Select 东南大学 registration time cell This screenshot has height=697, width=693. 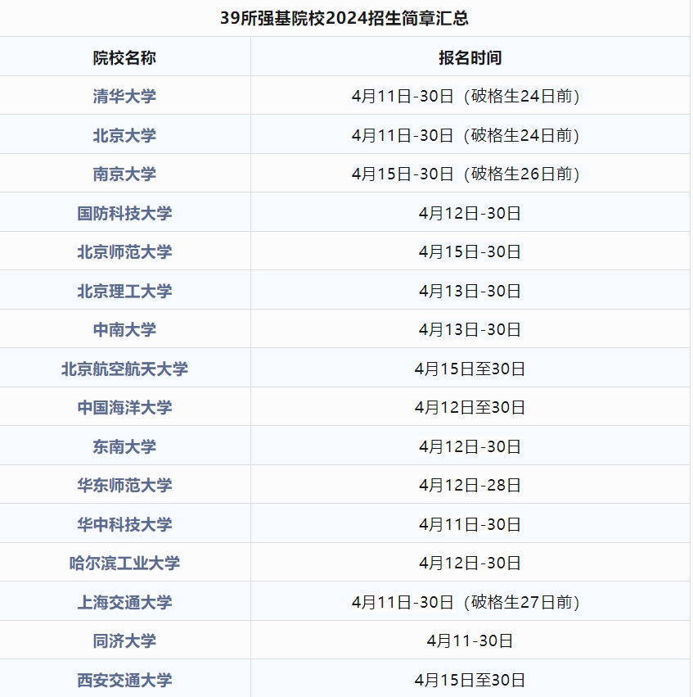tap(470, 446)
